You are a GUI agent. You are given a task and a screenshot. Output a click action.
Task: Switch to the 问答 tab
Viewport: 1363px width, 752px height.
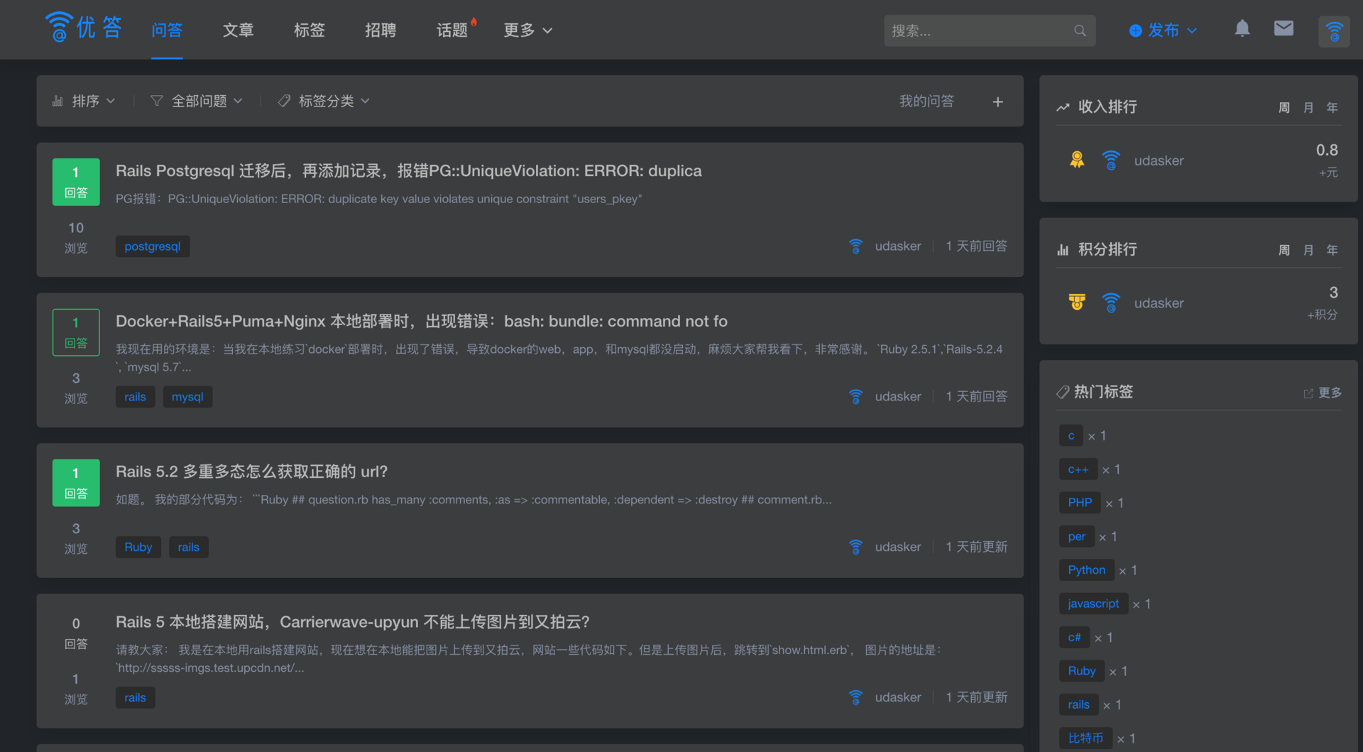point(167,31)
